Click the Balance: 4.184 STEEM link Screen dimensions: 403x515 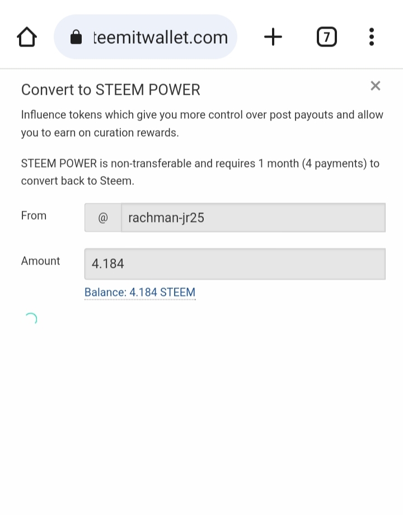click(140, 293)
